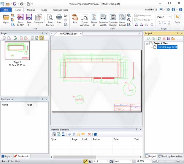
Task: Click red X remove icon in Project toolbar
Action: point(164,38)
